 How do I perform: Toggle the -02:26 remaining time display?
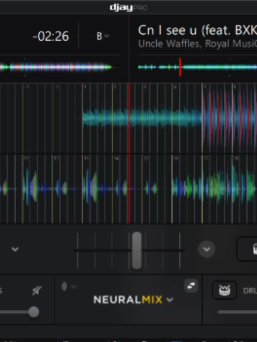tap(51, 36)
